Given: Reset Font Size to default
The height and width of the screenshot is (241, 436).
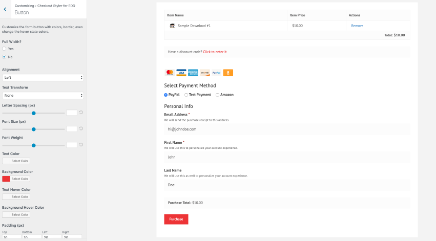Looking at the screenshot, I should click(x=81, y=128).
